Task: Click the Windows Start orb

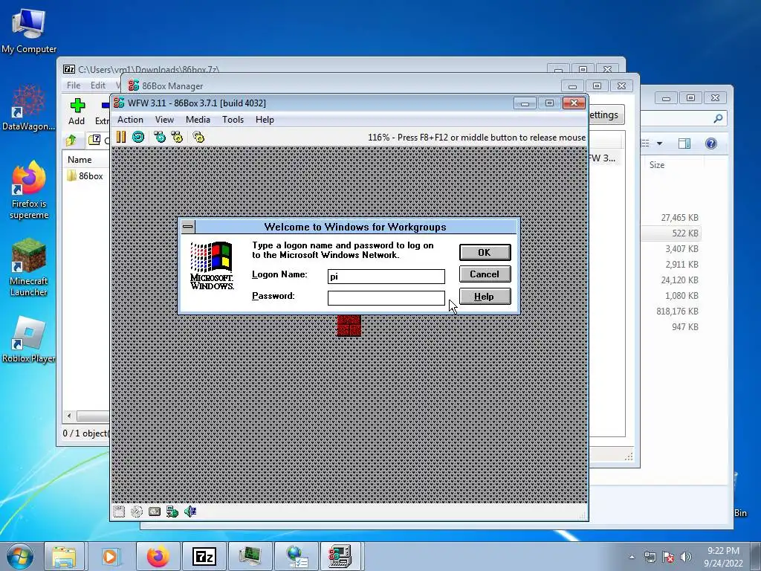Action: click(x=20, y=556)
